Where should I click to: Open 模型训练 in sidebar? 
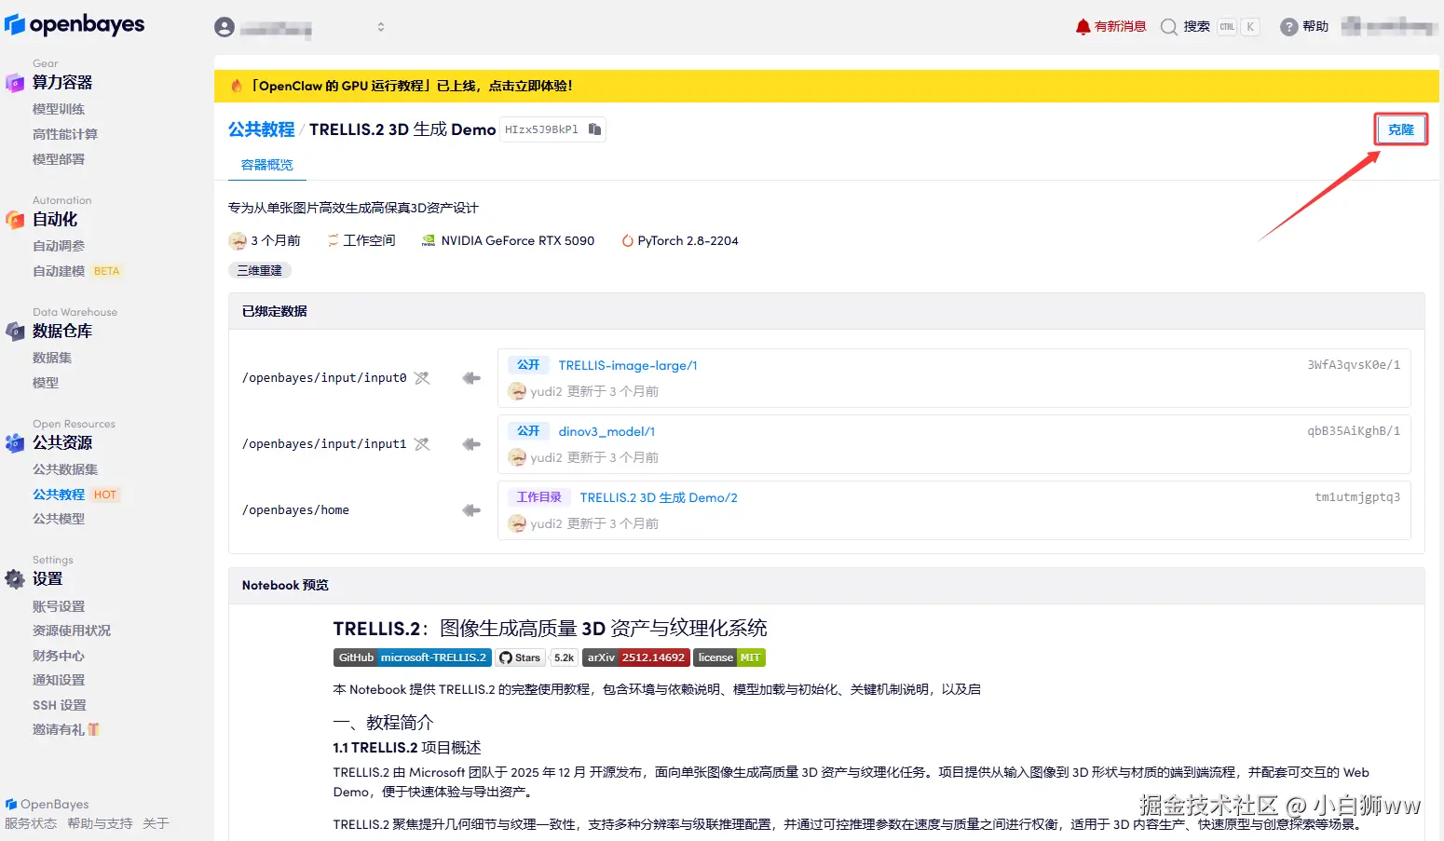click(59, 109)
